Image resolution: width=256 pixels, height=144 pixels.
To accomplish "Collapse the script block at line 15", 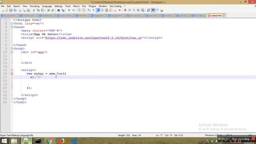I will (12, 70).
